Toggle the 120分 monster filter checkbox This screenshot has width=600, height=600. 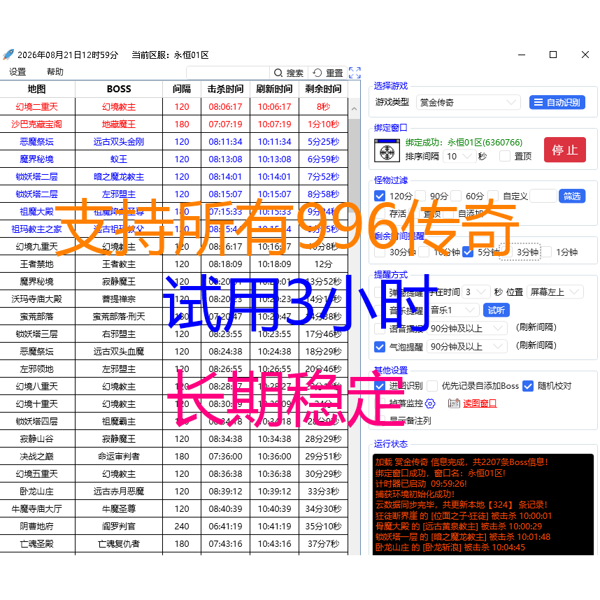click(380, 197)
